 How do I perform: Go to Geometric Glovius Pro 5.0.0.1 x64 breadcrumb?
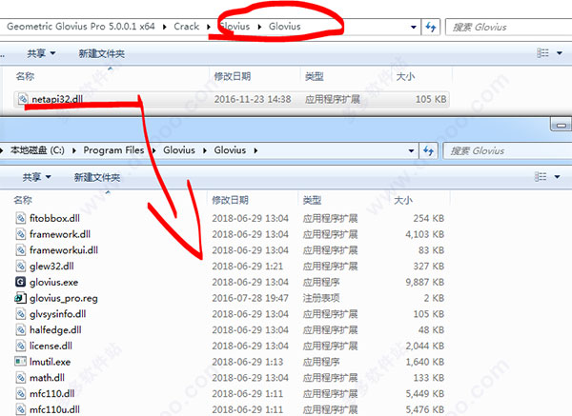click(81, 27)
